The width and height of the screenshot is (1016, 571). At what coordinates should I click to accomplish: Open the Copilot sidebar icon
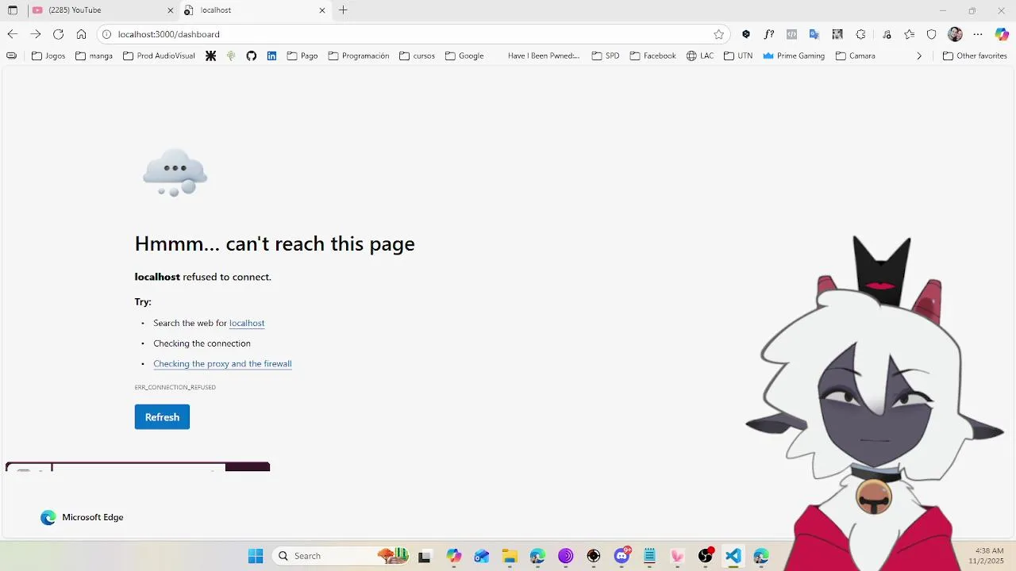[x=1002, y=34]
